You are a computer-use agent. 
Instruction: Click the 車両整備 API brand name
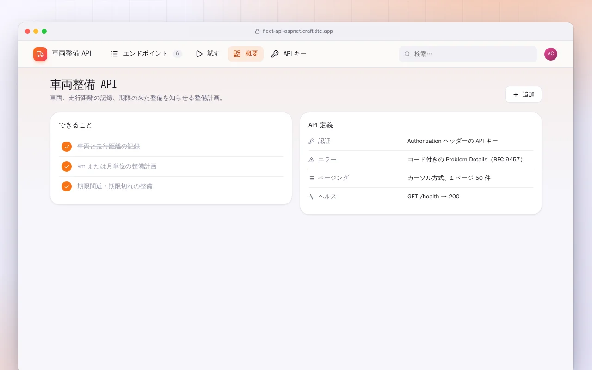pos(72,54)
